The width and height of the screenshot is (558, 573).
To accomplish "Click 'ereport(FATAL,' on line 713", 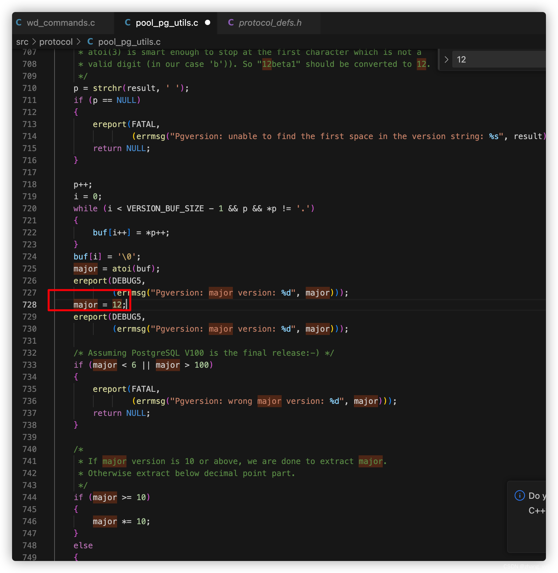I will tap(126, 124).
